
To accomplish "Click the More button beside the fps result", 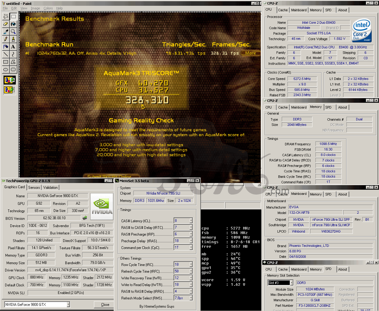I will click(x=250, y=53).
